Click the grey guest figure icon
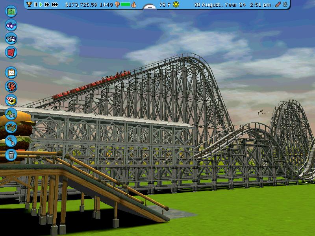The image size is (315, 236). point(285,4)
